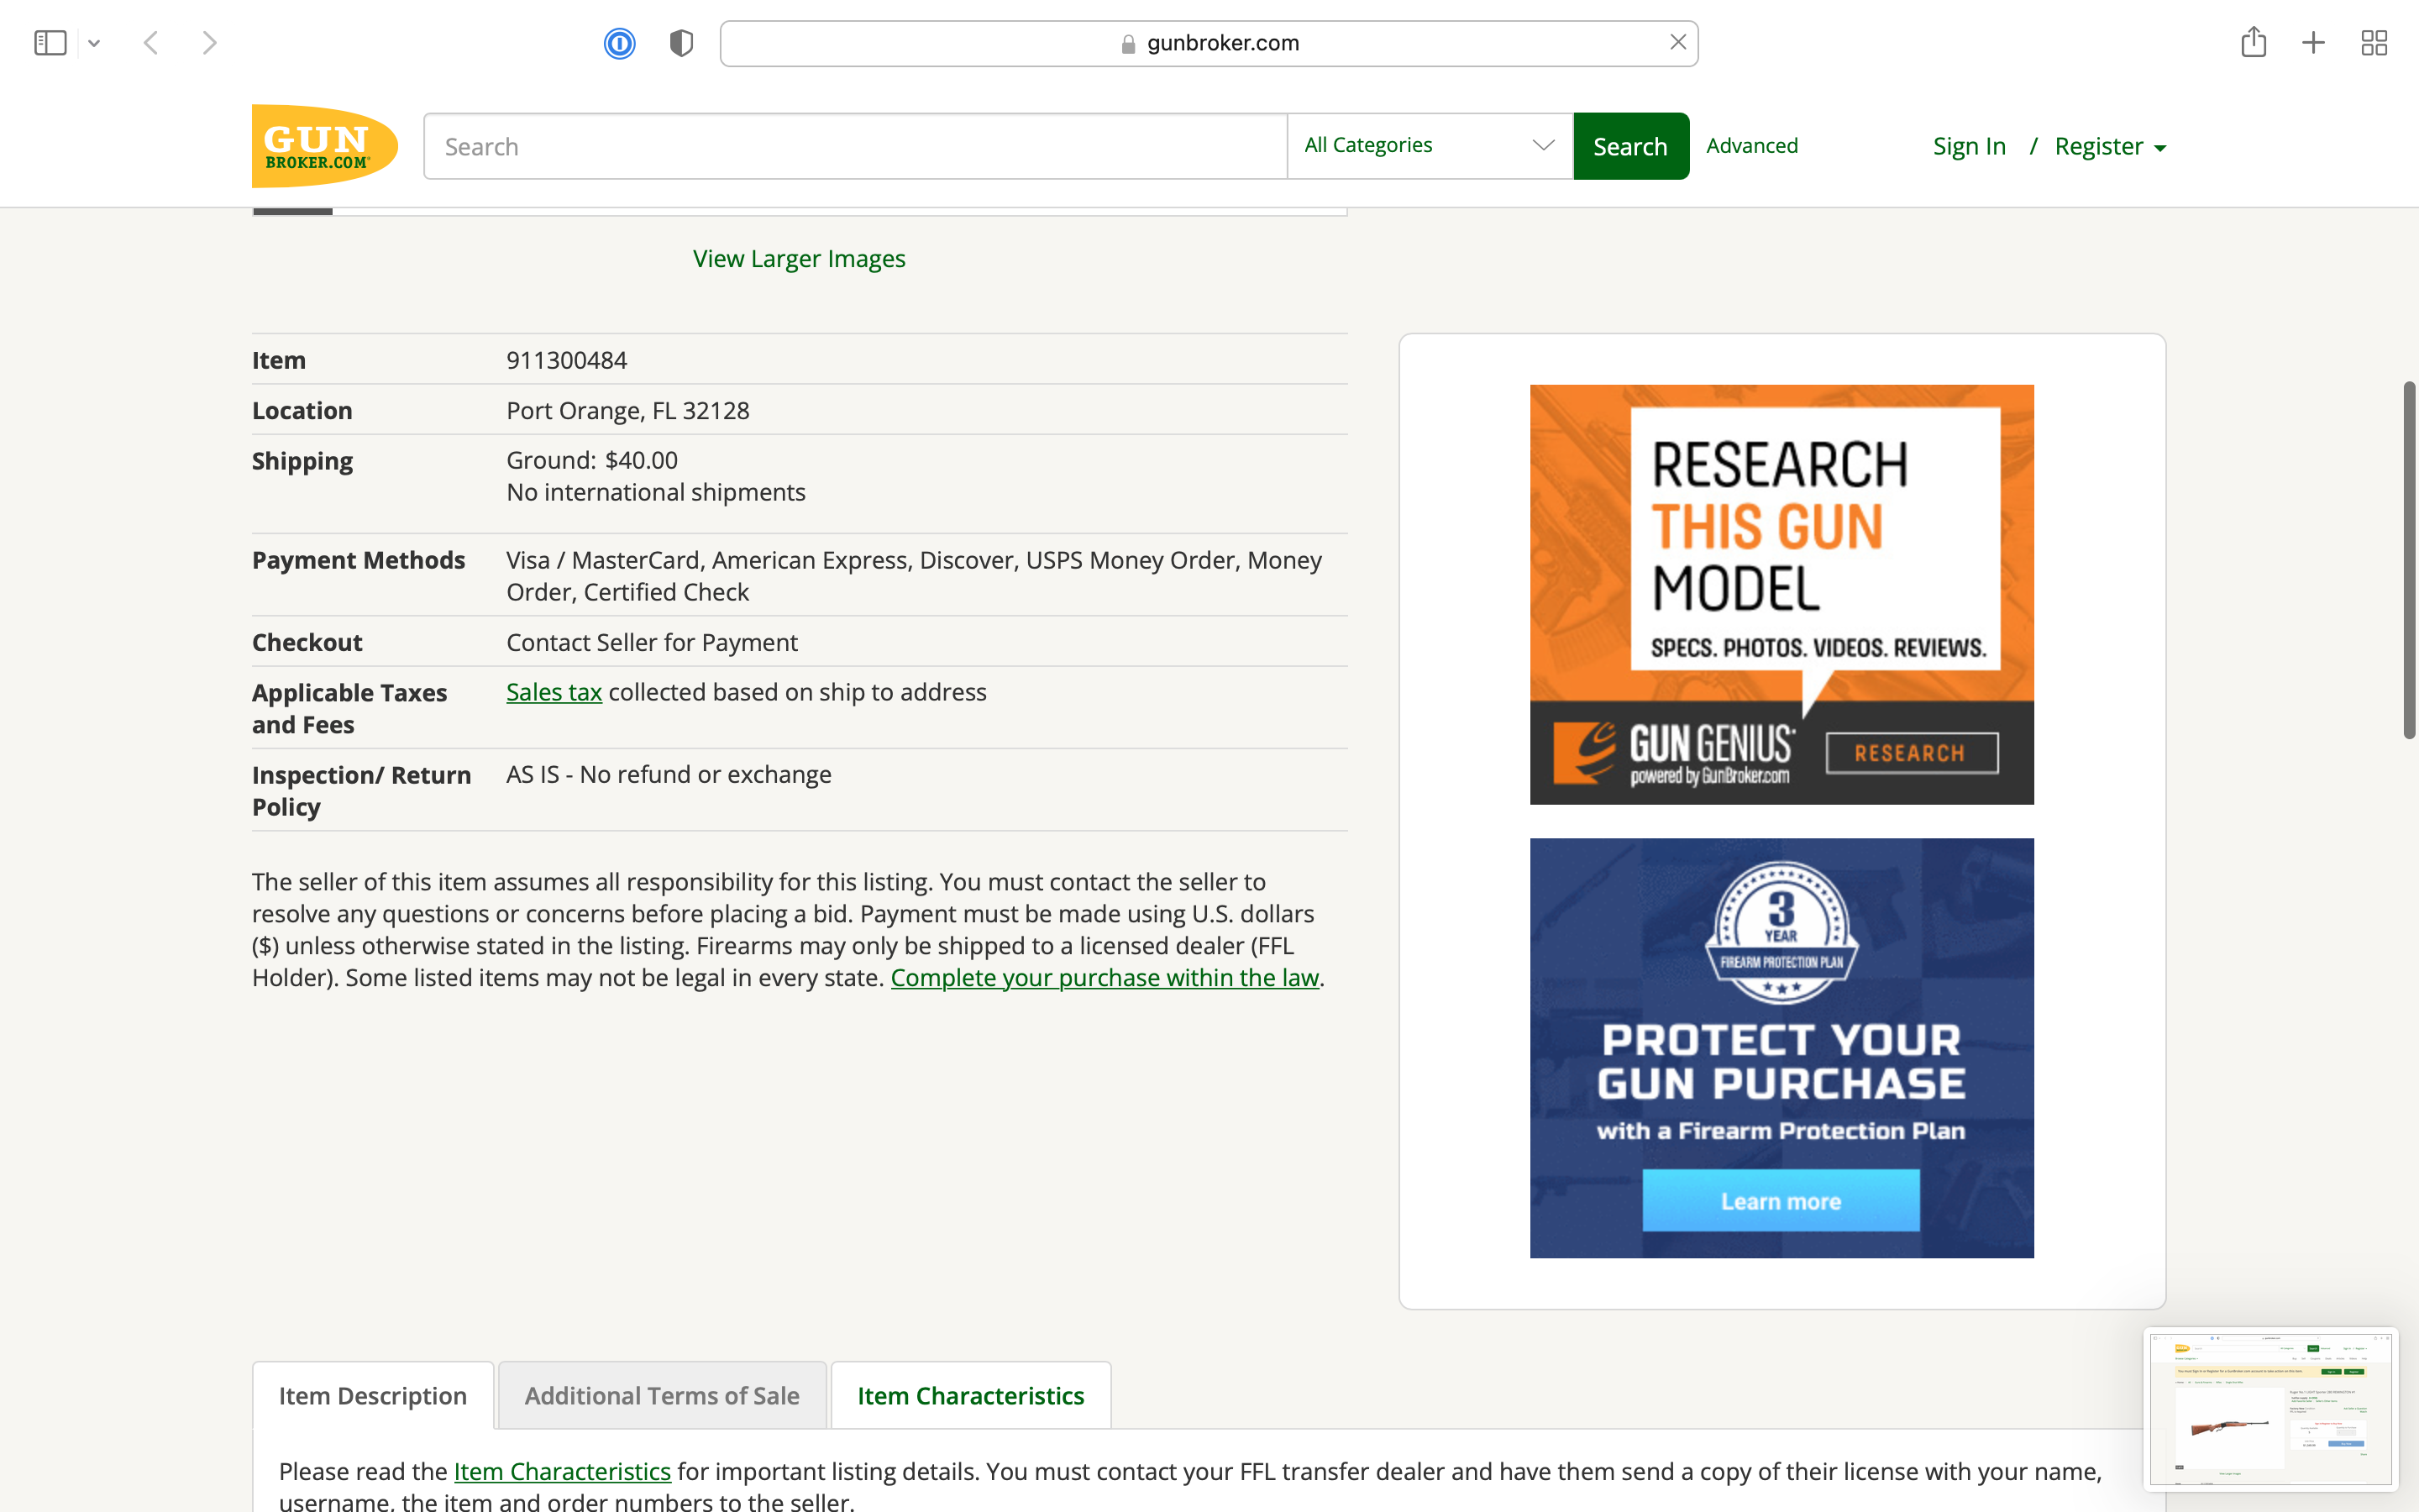2419x1512 pixels.
Task: Toggle the Safari sidebar icon
Action: click(50, 43)
